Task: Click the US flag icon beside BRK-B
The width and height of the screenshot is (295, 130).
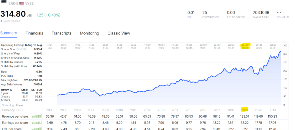Action: coord(22,3)
